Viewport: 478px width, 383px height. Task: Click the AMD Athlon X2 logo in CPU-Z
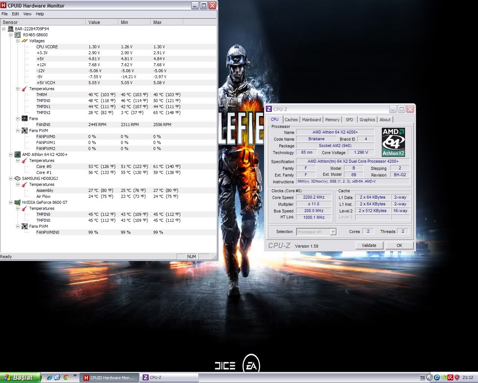coord(393,142)
